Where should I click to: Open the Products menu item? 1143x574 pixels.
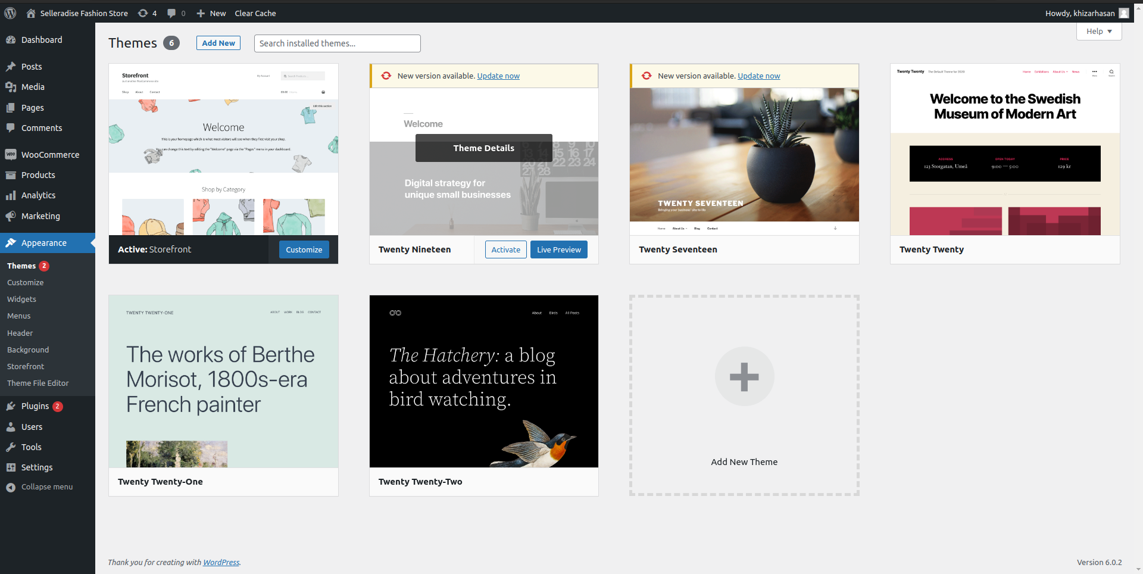48,175
